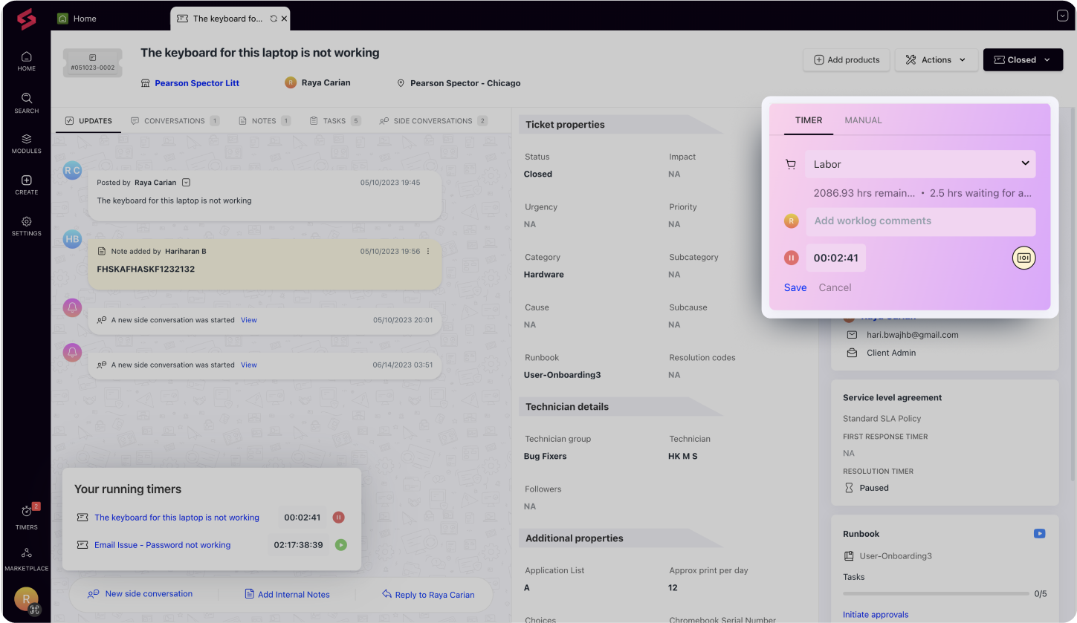Screen dimensions: 1077x623
Task: Open Marketplace in the sidebar
Action: [26, 559]
